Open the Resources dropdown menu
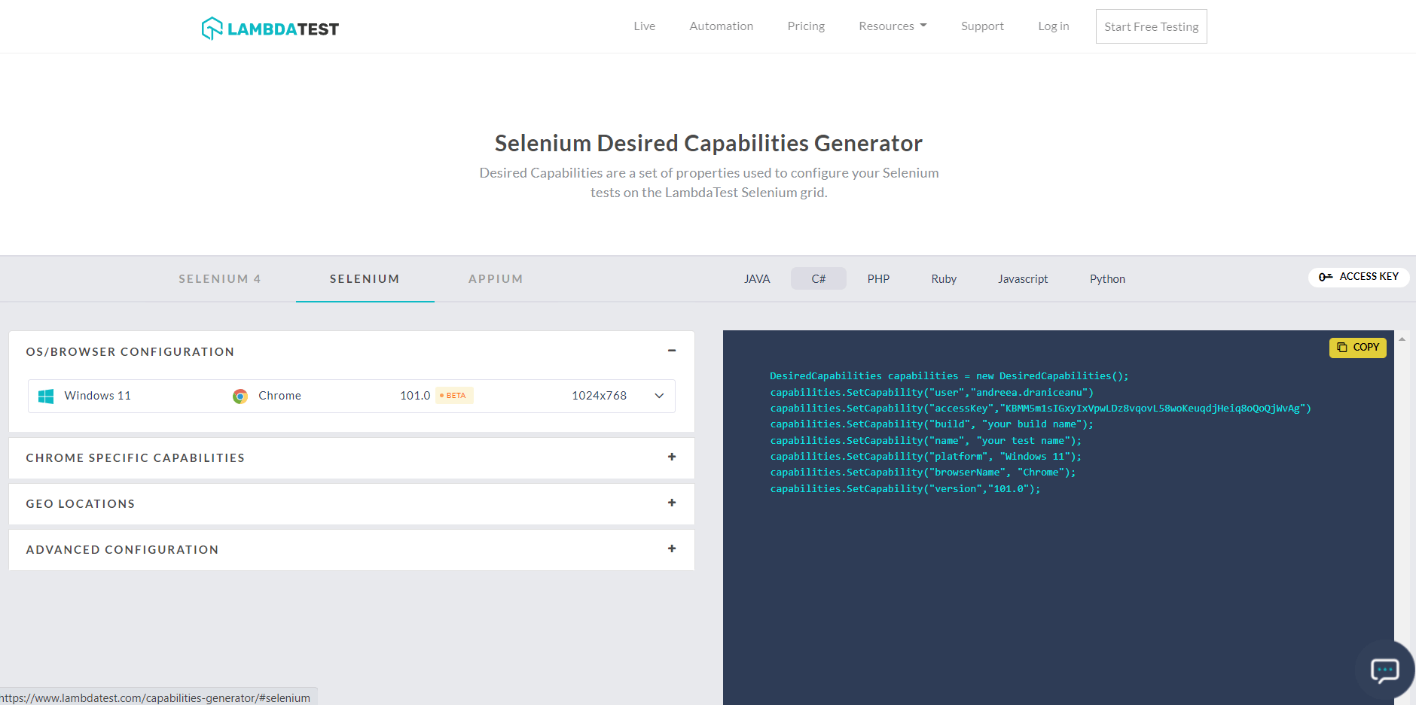Screen dimensions: 1416x705 point(892,26)
